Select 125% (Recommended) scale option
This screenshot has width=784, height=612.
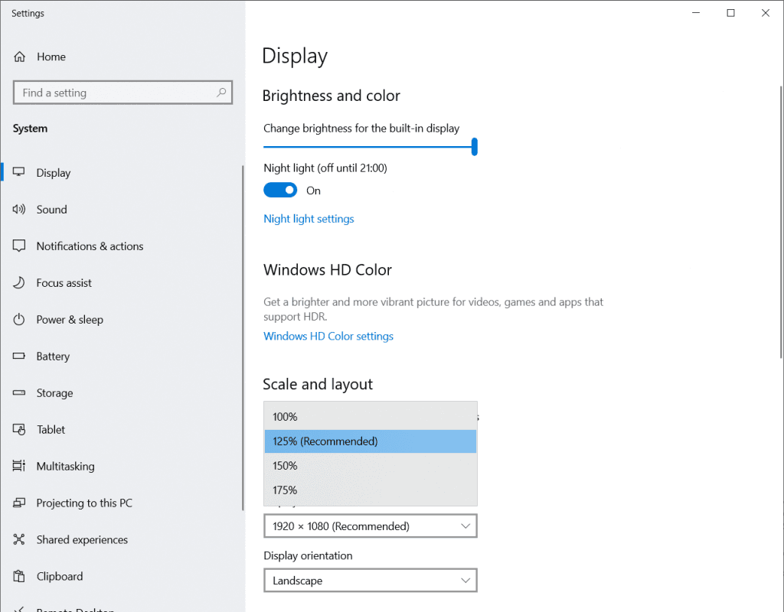[x=370, y=441]
